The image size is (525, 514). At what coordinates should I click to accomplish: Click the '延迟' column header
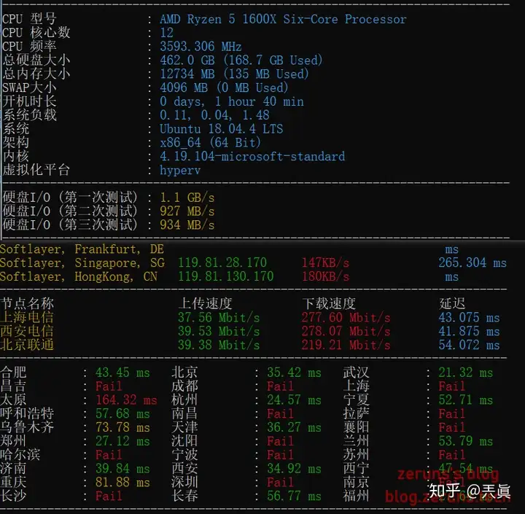(452, 304)
